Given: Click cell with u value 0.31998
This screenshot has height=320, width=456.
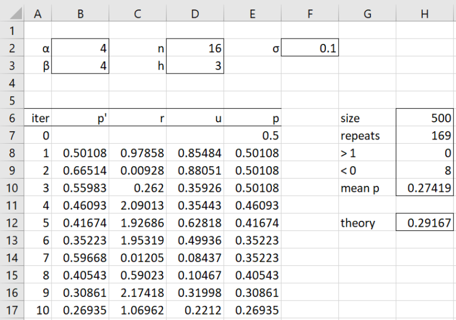Looking at the screenshot, I should point(195,292).
